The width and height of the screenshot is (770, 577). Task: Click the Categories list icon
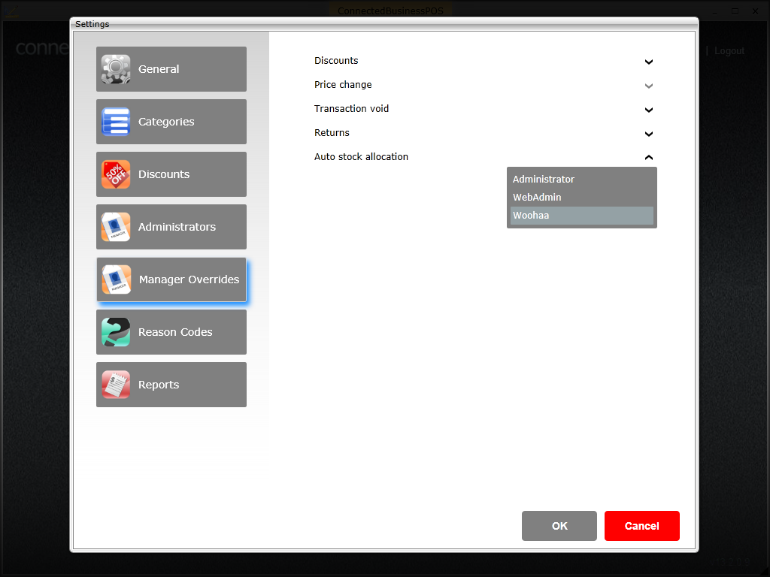(115, 122)
